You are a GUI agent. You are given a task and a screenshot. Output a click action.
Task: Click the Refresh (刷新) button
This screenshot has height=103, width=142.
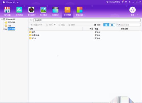click(x=97, y=25)
